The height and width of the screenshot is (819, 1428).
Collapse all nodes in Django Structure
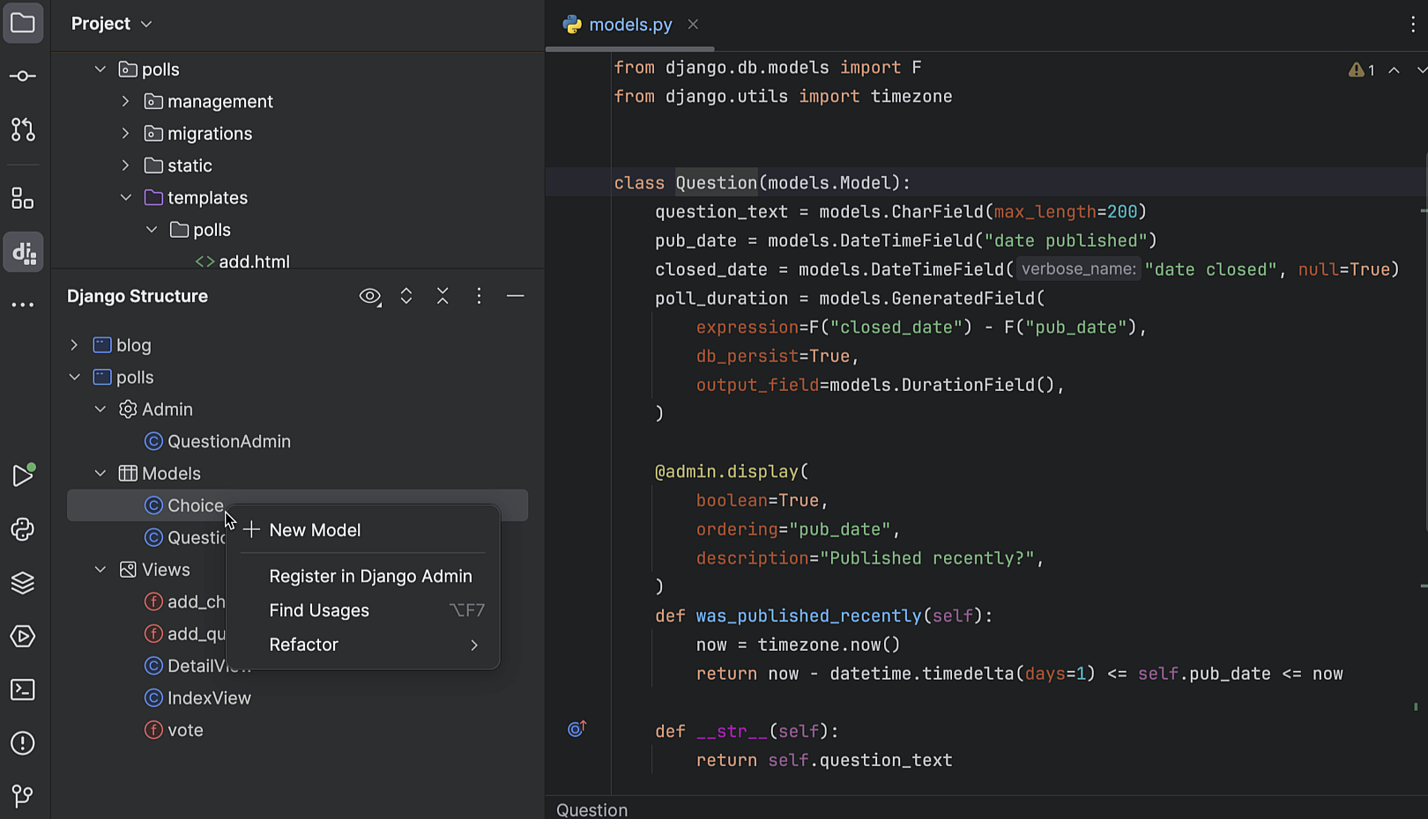443,297
